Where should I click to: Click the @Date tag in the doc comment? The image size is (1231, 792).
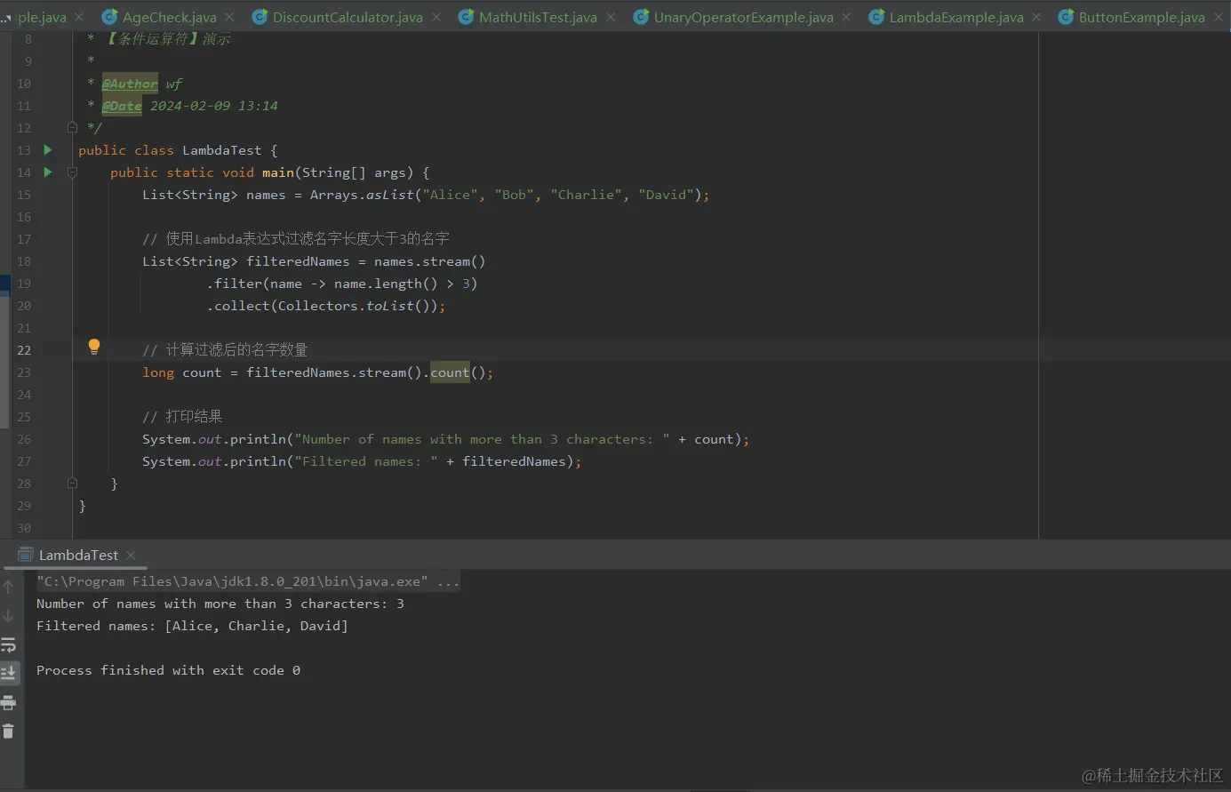tap(122, 106)
